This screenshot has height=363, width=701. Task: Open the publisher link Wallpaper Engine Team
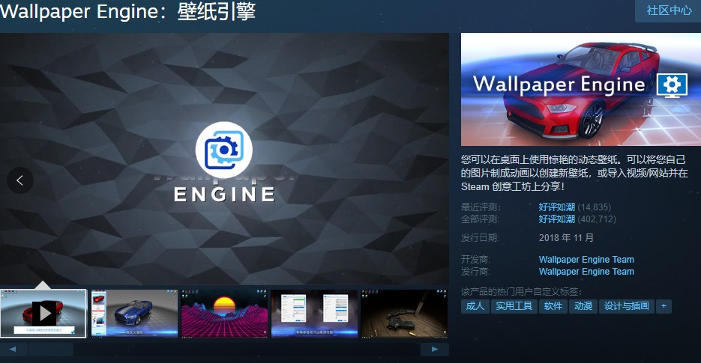coord(586,272)
